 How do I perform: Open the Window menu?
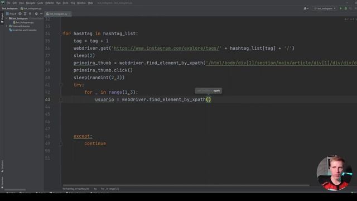tap(81, 3)
